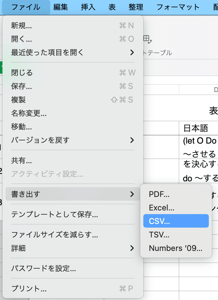Open the 挿入 menu

tap(88, 7)
